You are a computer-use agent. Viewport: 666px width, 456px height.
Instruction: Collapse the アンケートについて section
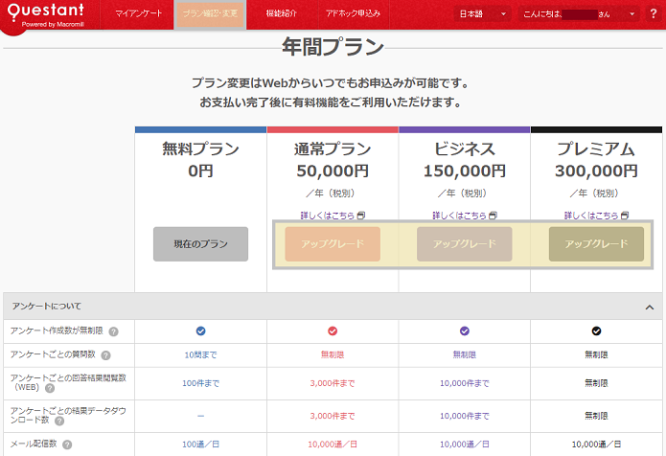click(649, 307)
